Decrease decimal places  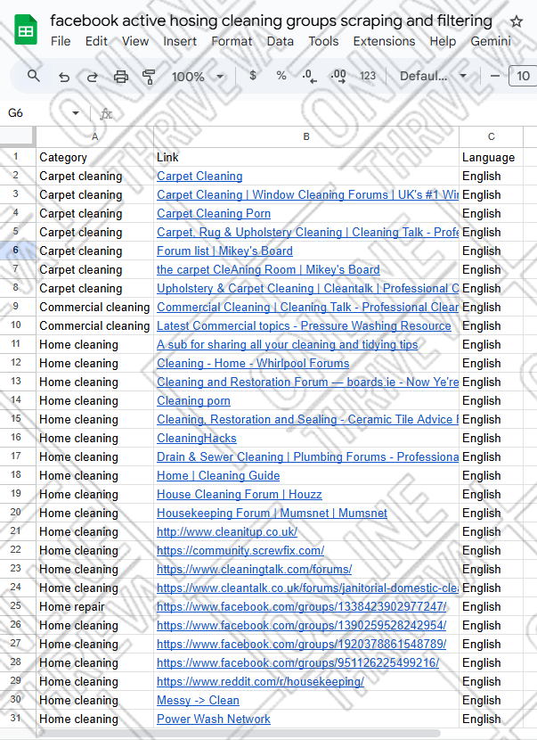point(309,76)
